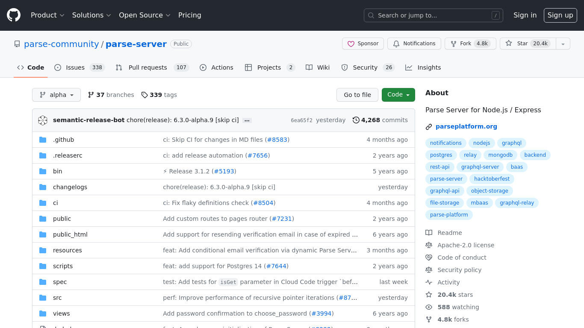
Task: Open pull request #8583 link
Action: tap(277, 140)
